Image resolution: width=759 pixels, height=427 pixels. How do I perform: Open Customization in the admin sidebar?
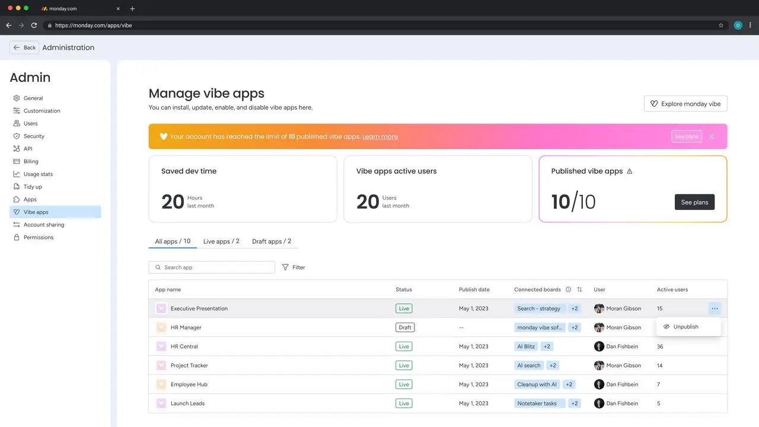pos(37,111)
